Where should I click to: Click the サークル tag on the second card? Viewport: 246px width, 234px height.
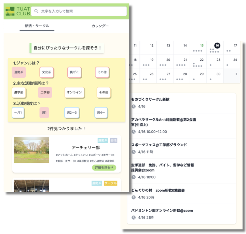point(111,183)
